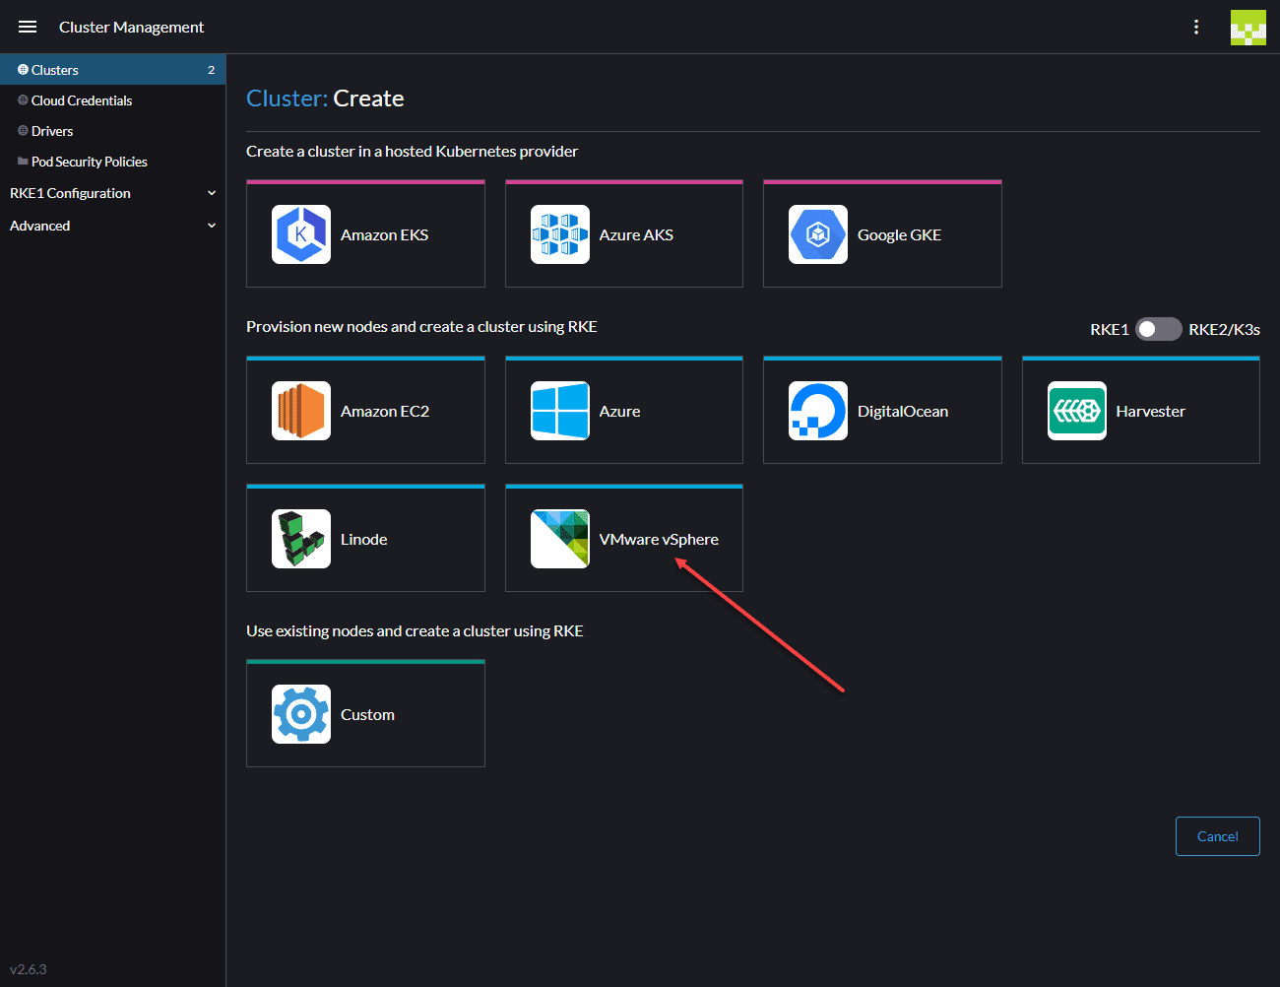Click the Cluster: breadcrumb link

287,99
